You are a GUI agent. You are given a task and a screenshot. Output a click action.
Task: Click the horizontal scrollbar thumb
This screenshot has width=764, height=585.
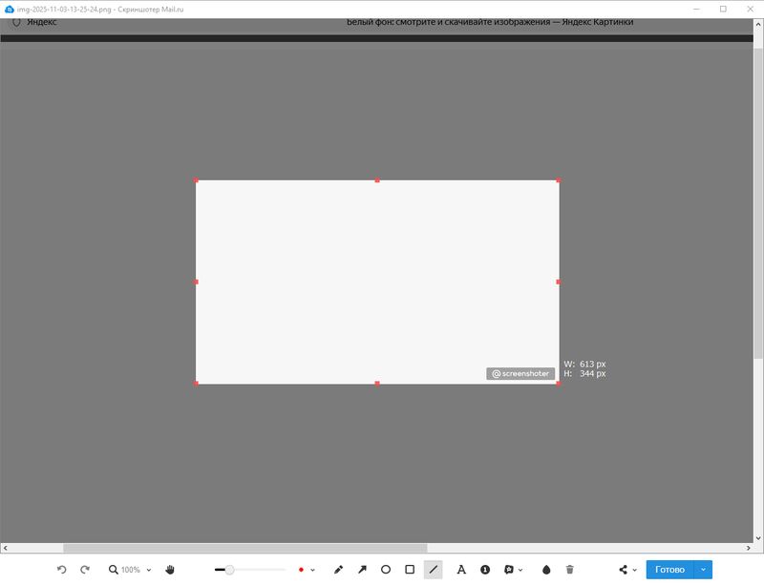pos(244,549)
